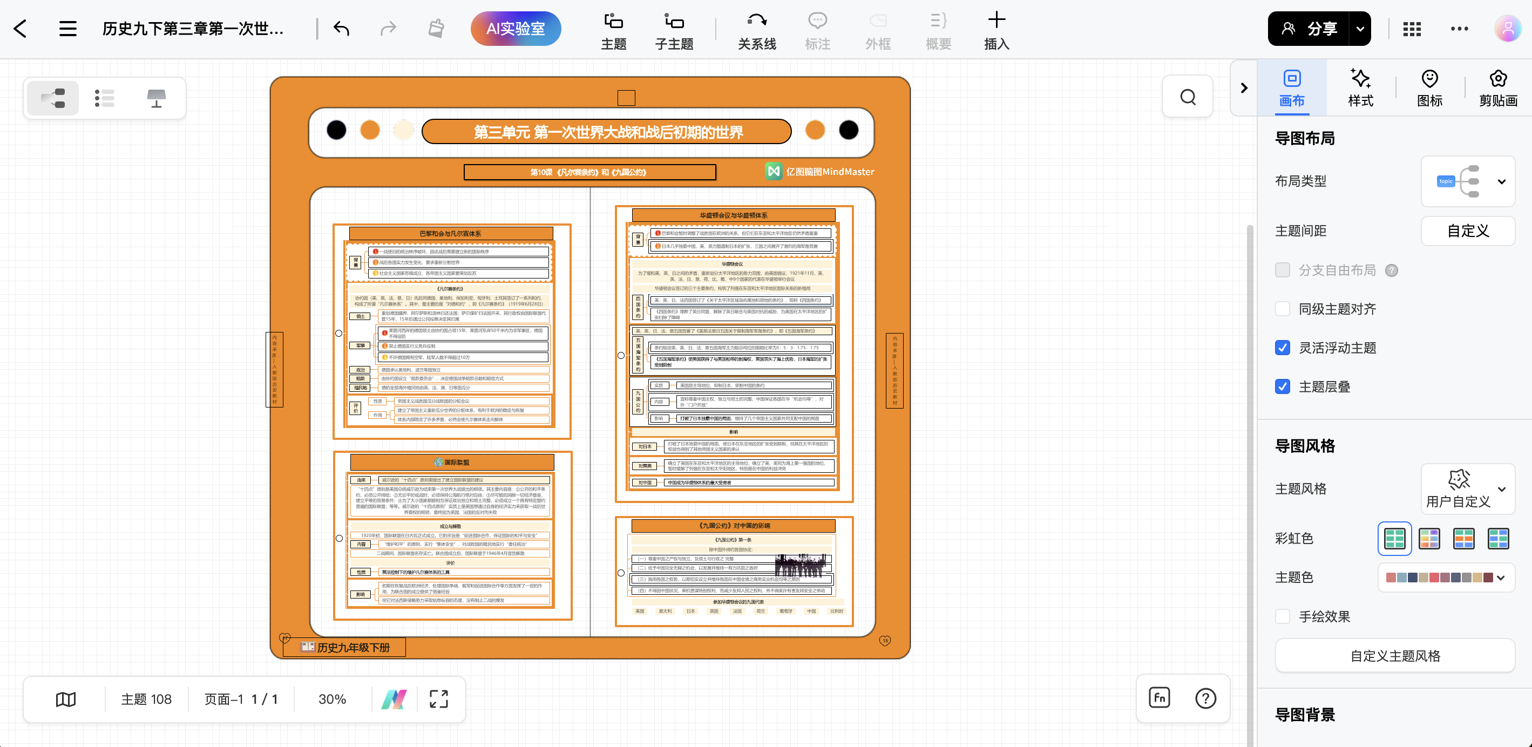This screenshot has height=747, width=1532.
Task: Switch to the 样式 tab
Action: 1360,88
